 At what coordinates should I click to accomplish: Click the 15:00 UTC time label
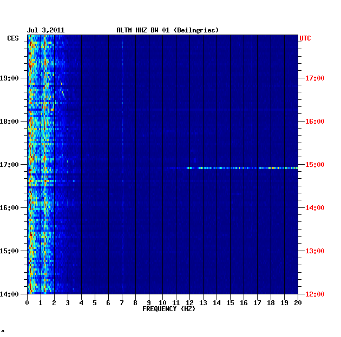pos(314,165)
